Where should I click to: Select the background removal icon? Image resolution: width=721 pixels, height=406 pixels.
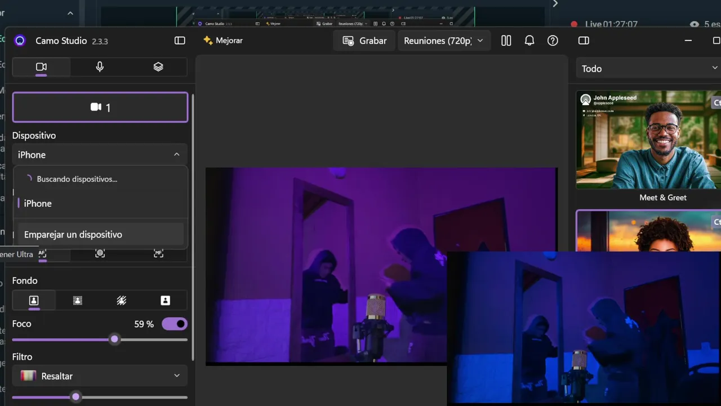pos(121,301)
